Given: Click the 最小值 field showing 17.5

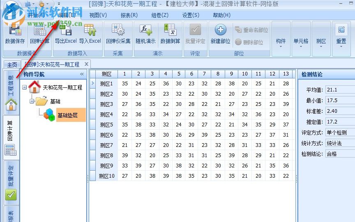Looking at the screenshot, I should (340, 101).
